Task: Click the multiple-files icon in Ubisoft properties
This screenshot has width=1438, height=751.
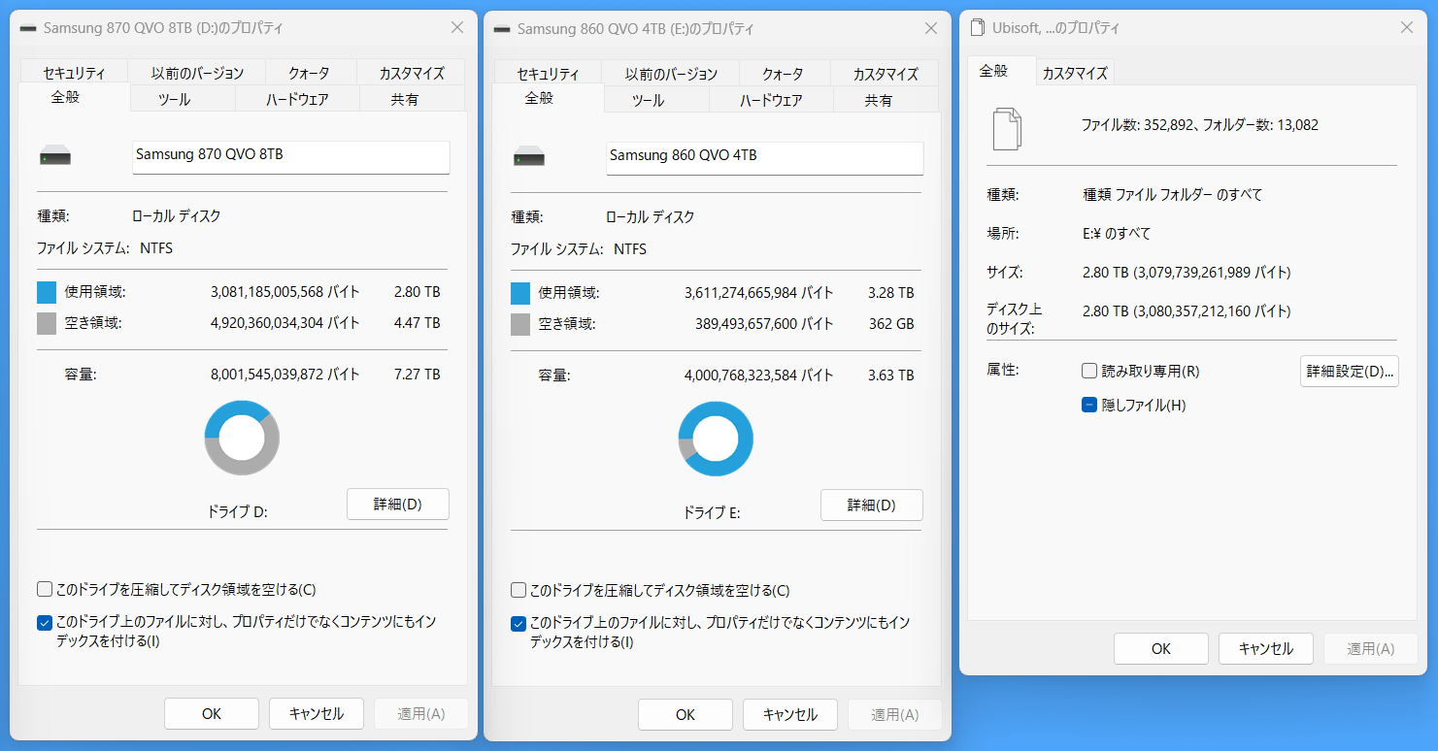Action: 1007,129
